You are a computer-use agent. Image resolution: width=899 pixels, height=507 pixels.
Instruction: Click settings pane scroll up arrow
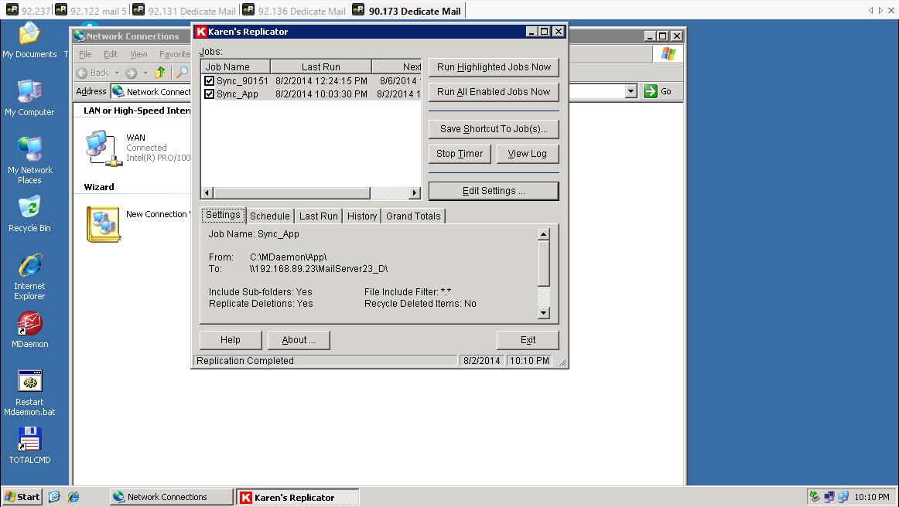(544, 233)
